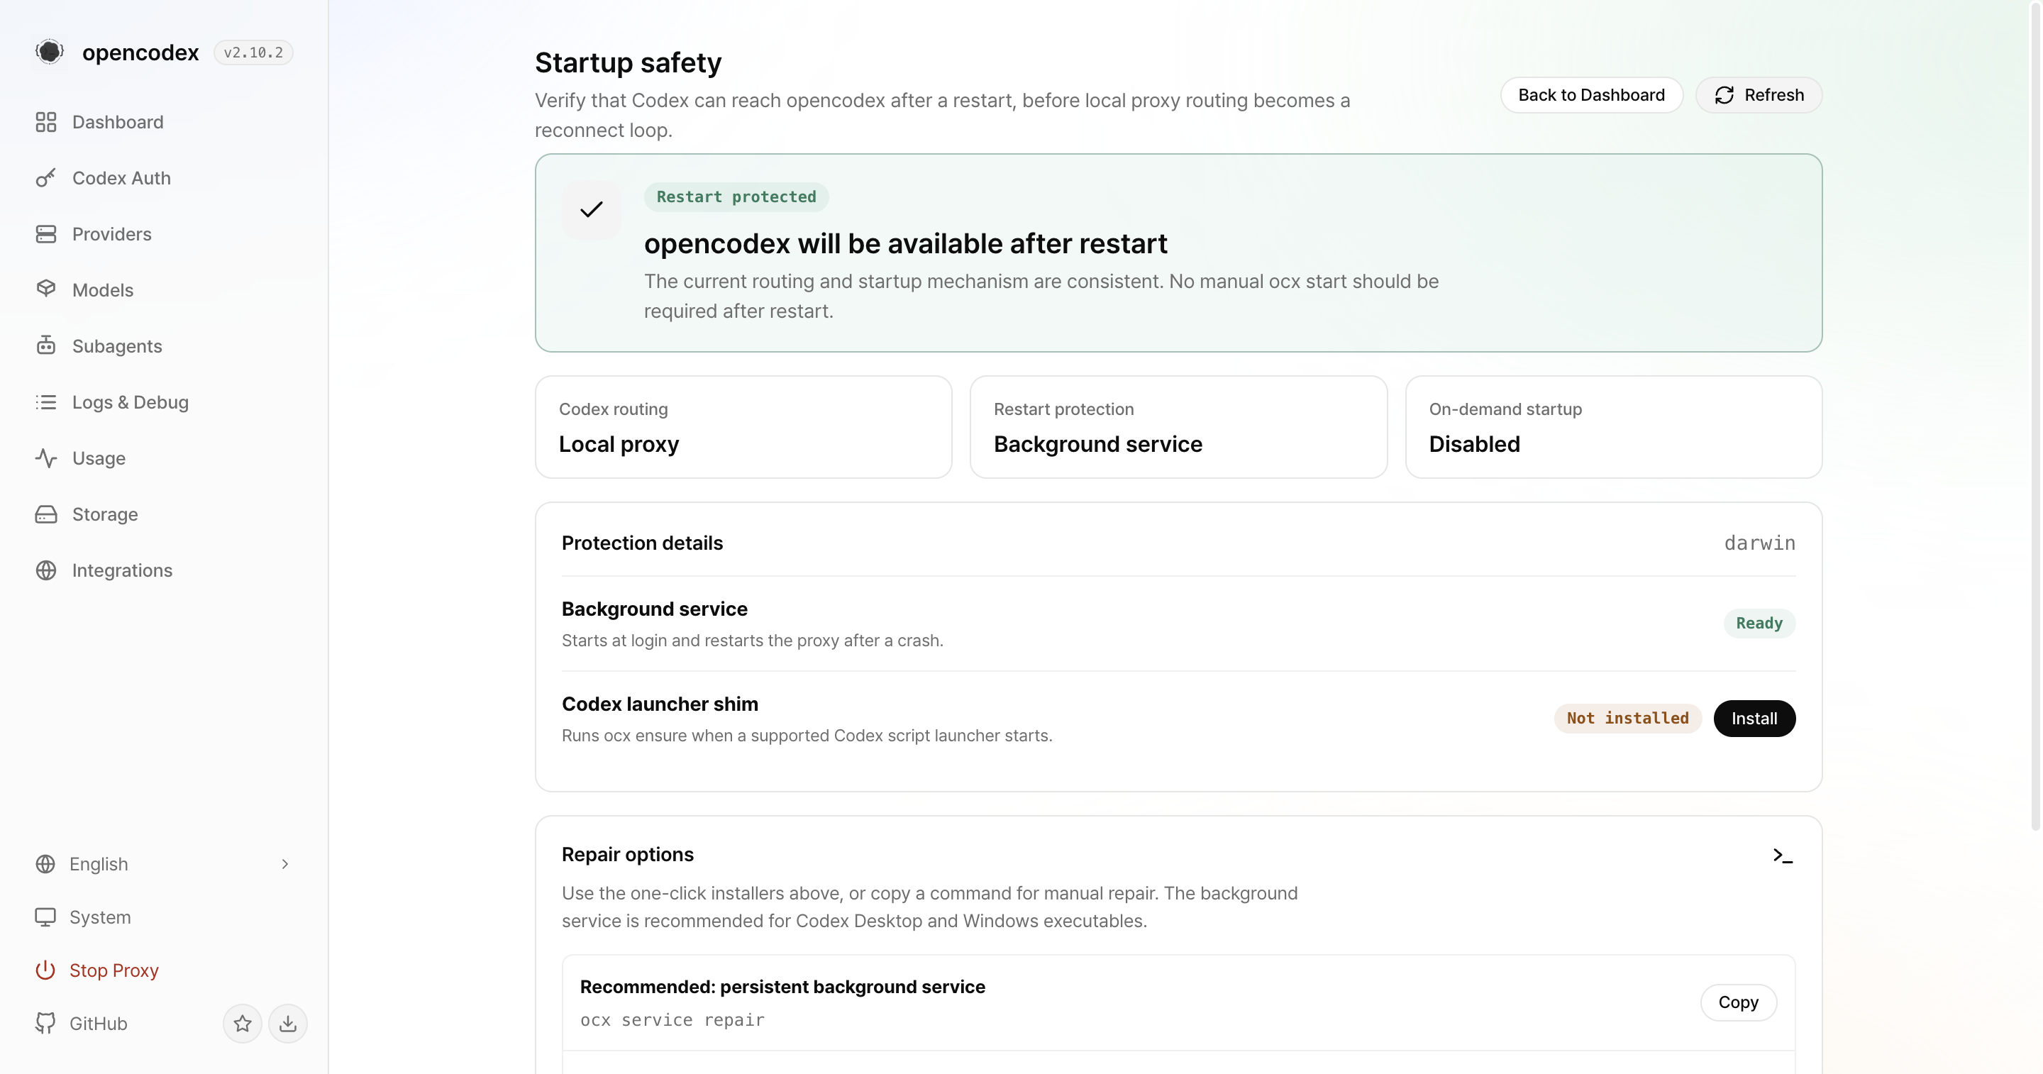Stop the proxy
2043x1074 pixels.
pyautogui.click(x=164, y=970)
